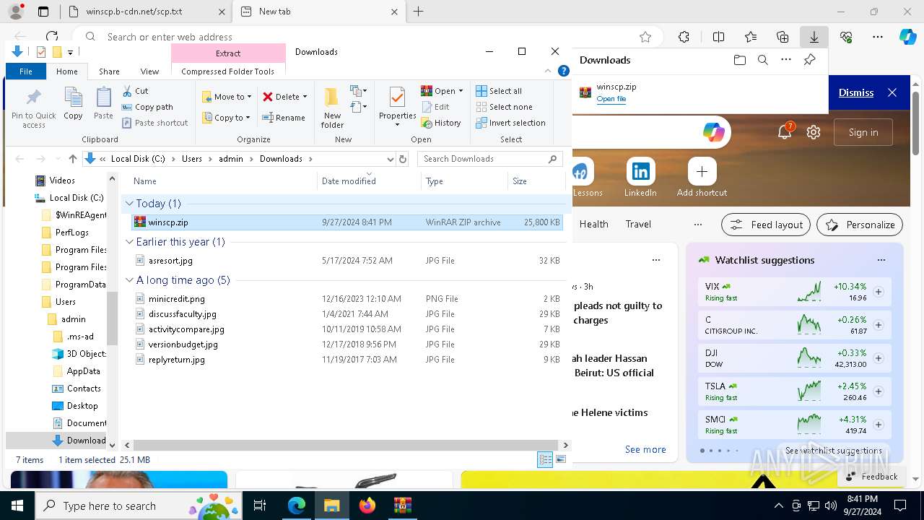
Task: Open downloads folder icon in Edge panel
Action: click(739, 60)
